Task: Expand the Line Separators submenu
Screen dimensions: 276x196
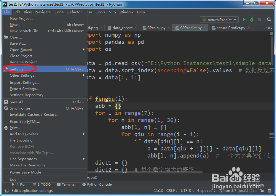Action: pos(45,159)
